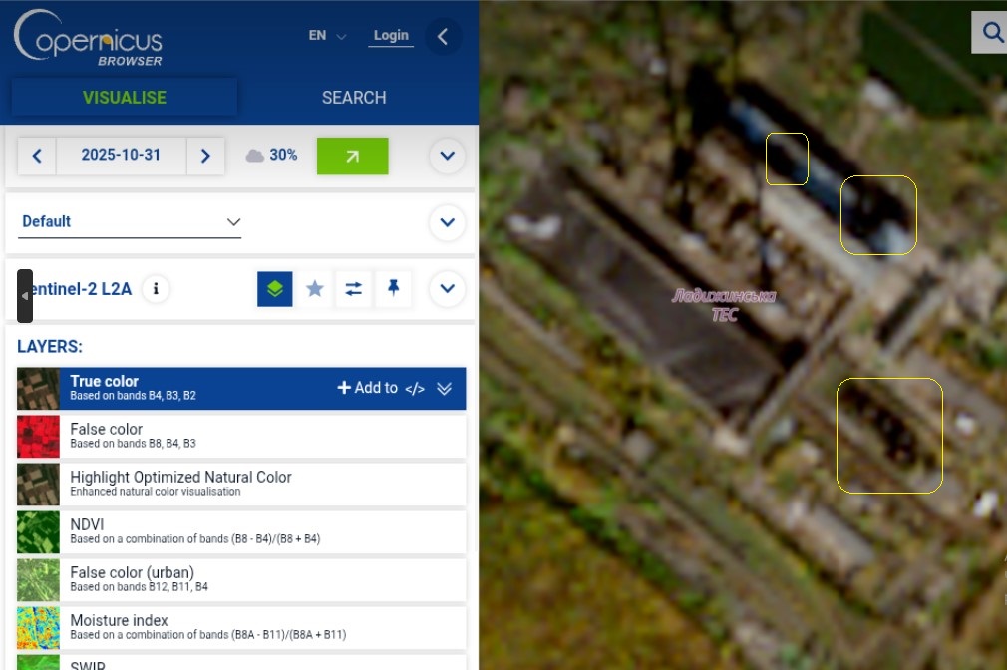This screenshot has height=670, width=1007.
Task: Go to the previous date
Action: 37,156
